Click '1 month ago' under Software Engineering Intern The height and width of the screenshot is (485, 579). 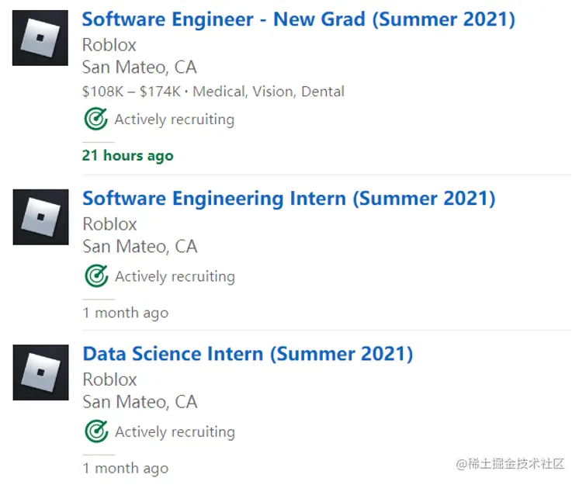[x=125, y=314]
